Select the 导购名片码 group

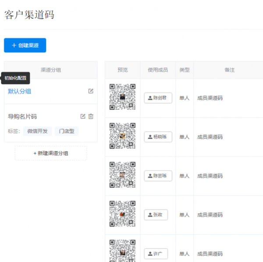click(22, 117)
